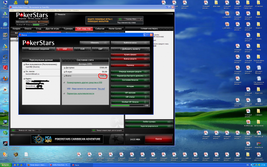Click VIP bonus progress bar under lobby logo
Viewport: 267px width, 167px height.
tap(39, 25)
